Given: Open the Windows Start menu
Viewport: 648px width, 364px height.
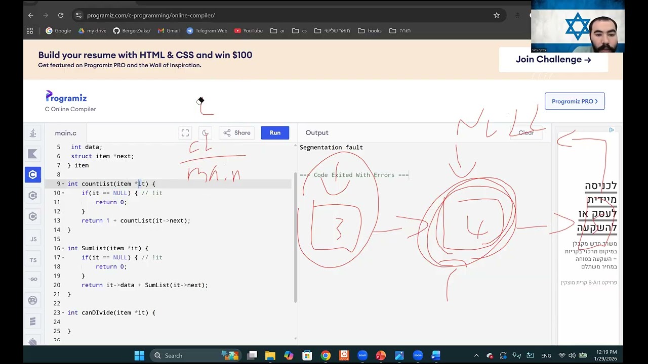Looking at the screenshot, I should [x=139, y=355].
